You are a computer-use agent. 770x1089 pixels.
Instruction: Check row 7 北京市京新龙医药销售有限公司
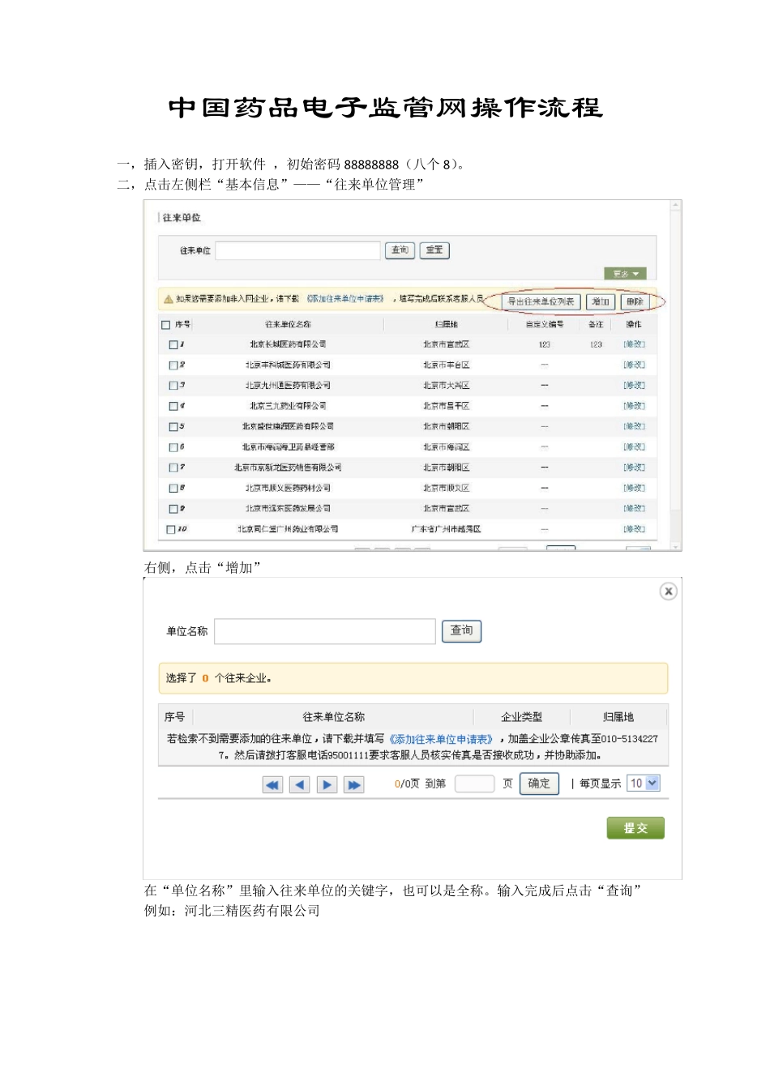point(173,468)
